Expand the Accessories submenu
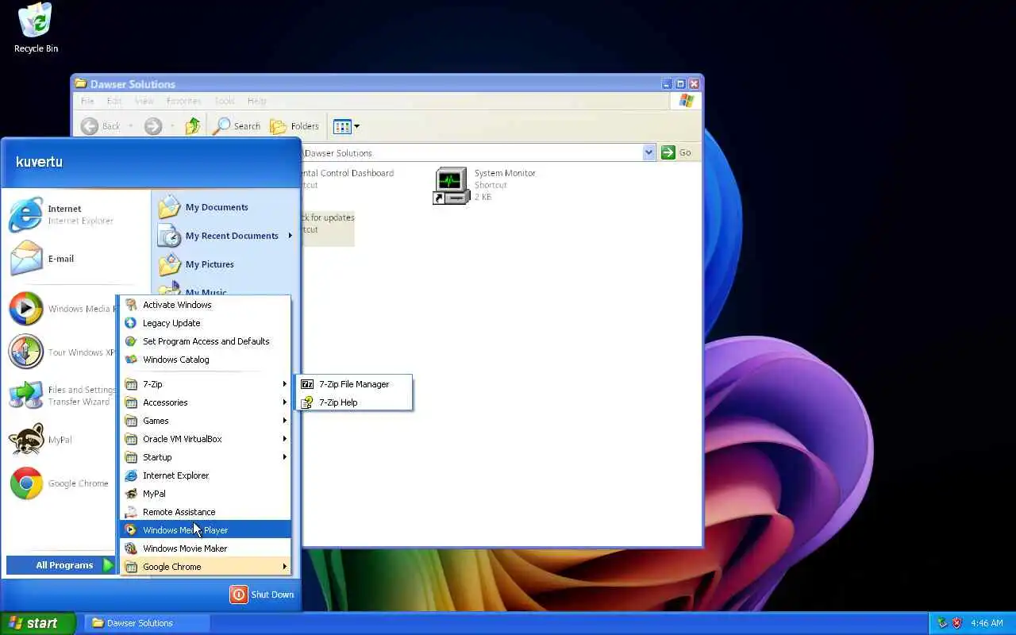Viewport: 1016px width, 635px height. 206,402
